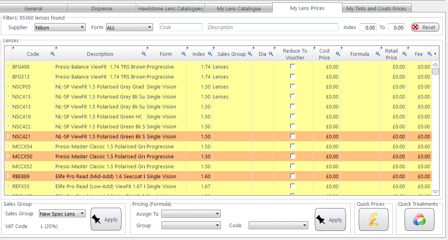Open Quick Prices with the pound icon
The height and width of the screenshot is (240, 448).
click(x=373, y=219)
